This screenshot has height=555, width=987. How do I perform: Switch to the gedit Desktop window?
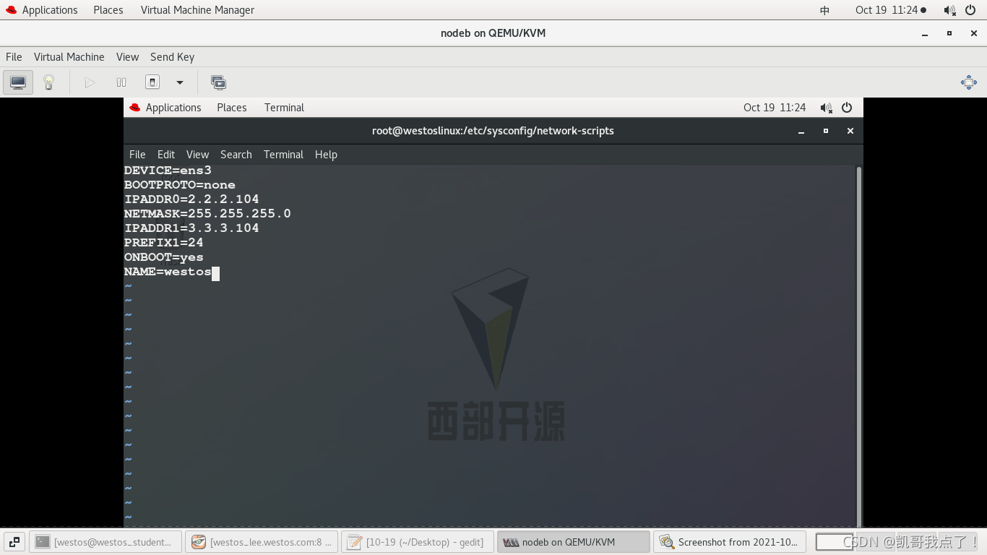tap(417, 542)
